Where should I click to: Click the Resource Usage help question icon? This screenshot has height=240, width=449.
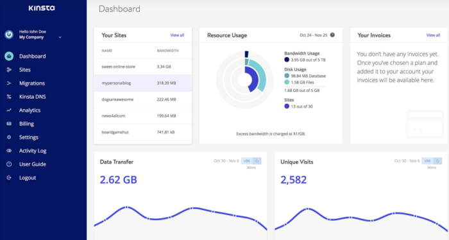pos(332,35)
